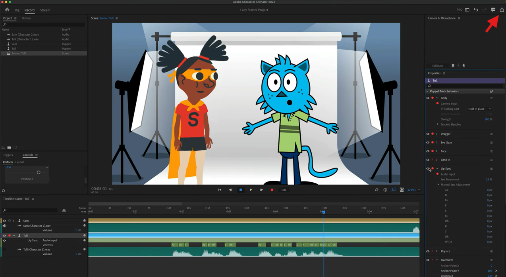Open the feedback speech bubble icon

[493, 10]
